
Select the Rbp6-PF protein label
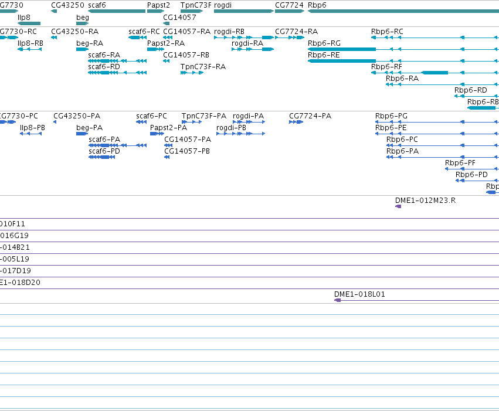[460, 163]
